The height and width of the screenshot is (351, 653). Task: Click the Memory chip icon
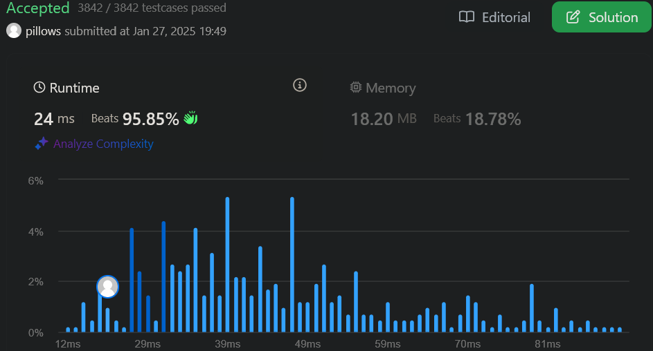[x=356, y=87]
